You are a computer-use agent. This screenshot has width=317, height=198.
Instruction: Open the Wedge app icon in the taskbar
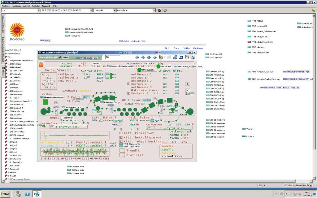click(37, 194)
